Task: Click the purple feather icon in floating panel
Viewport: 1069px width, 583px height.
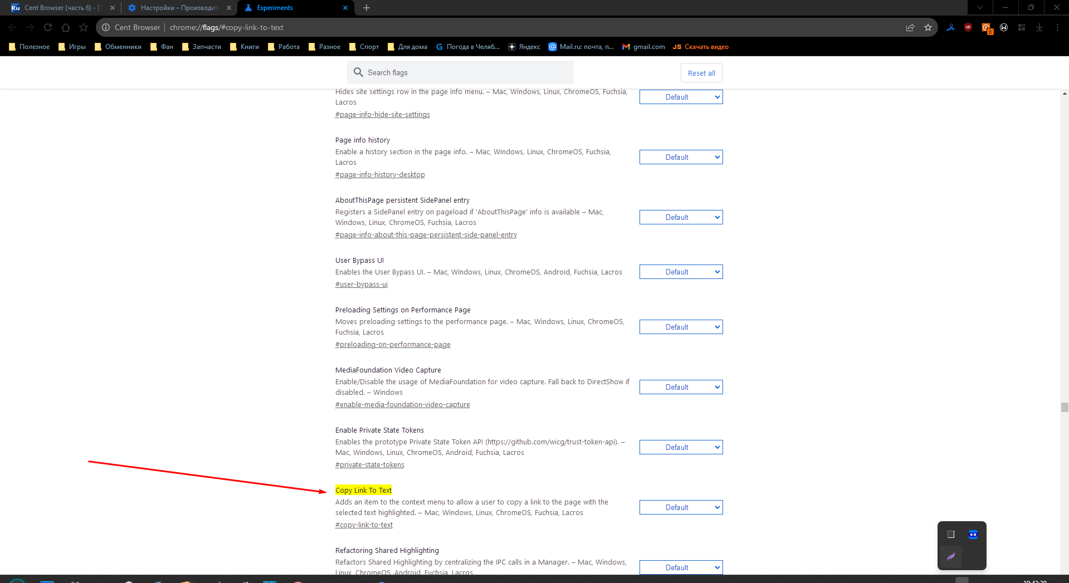Action: pos(951,557)
